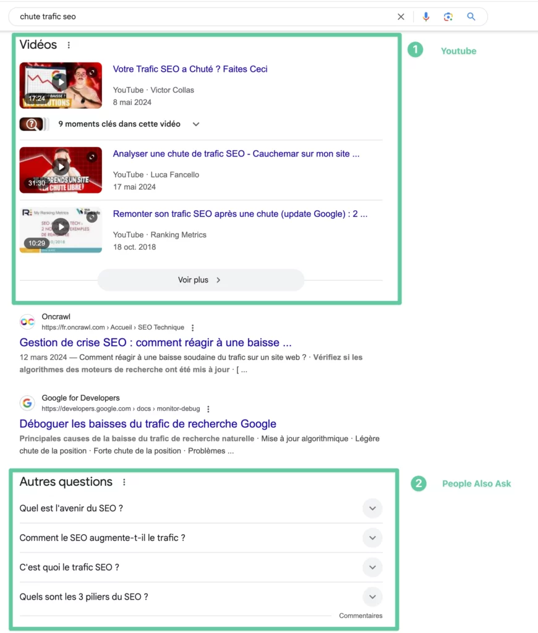Screen dimensions: 538x633
Task: Start voice search via microphone icon
Action: pos(425,17)
